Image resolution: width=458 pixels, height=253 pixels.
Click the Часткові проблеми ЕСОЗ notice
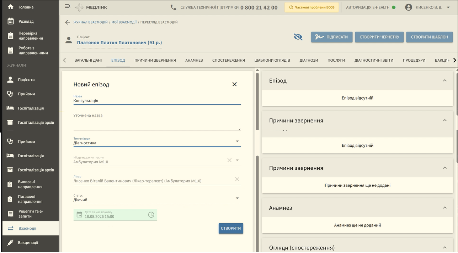click(311, 7)
